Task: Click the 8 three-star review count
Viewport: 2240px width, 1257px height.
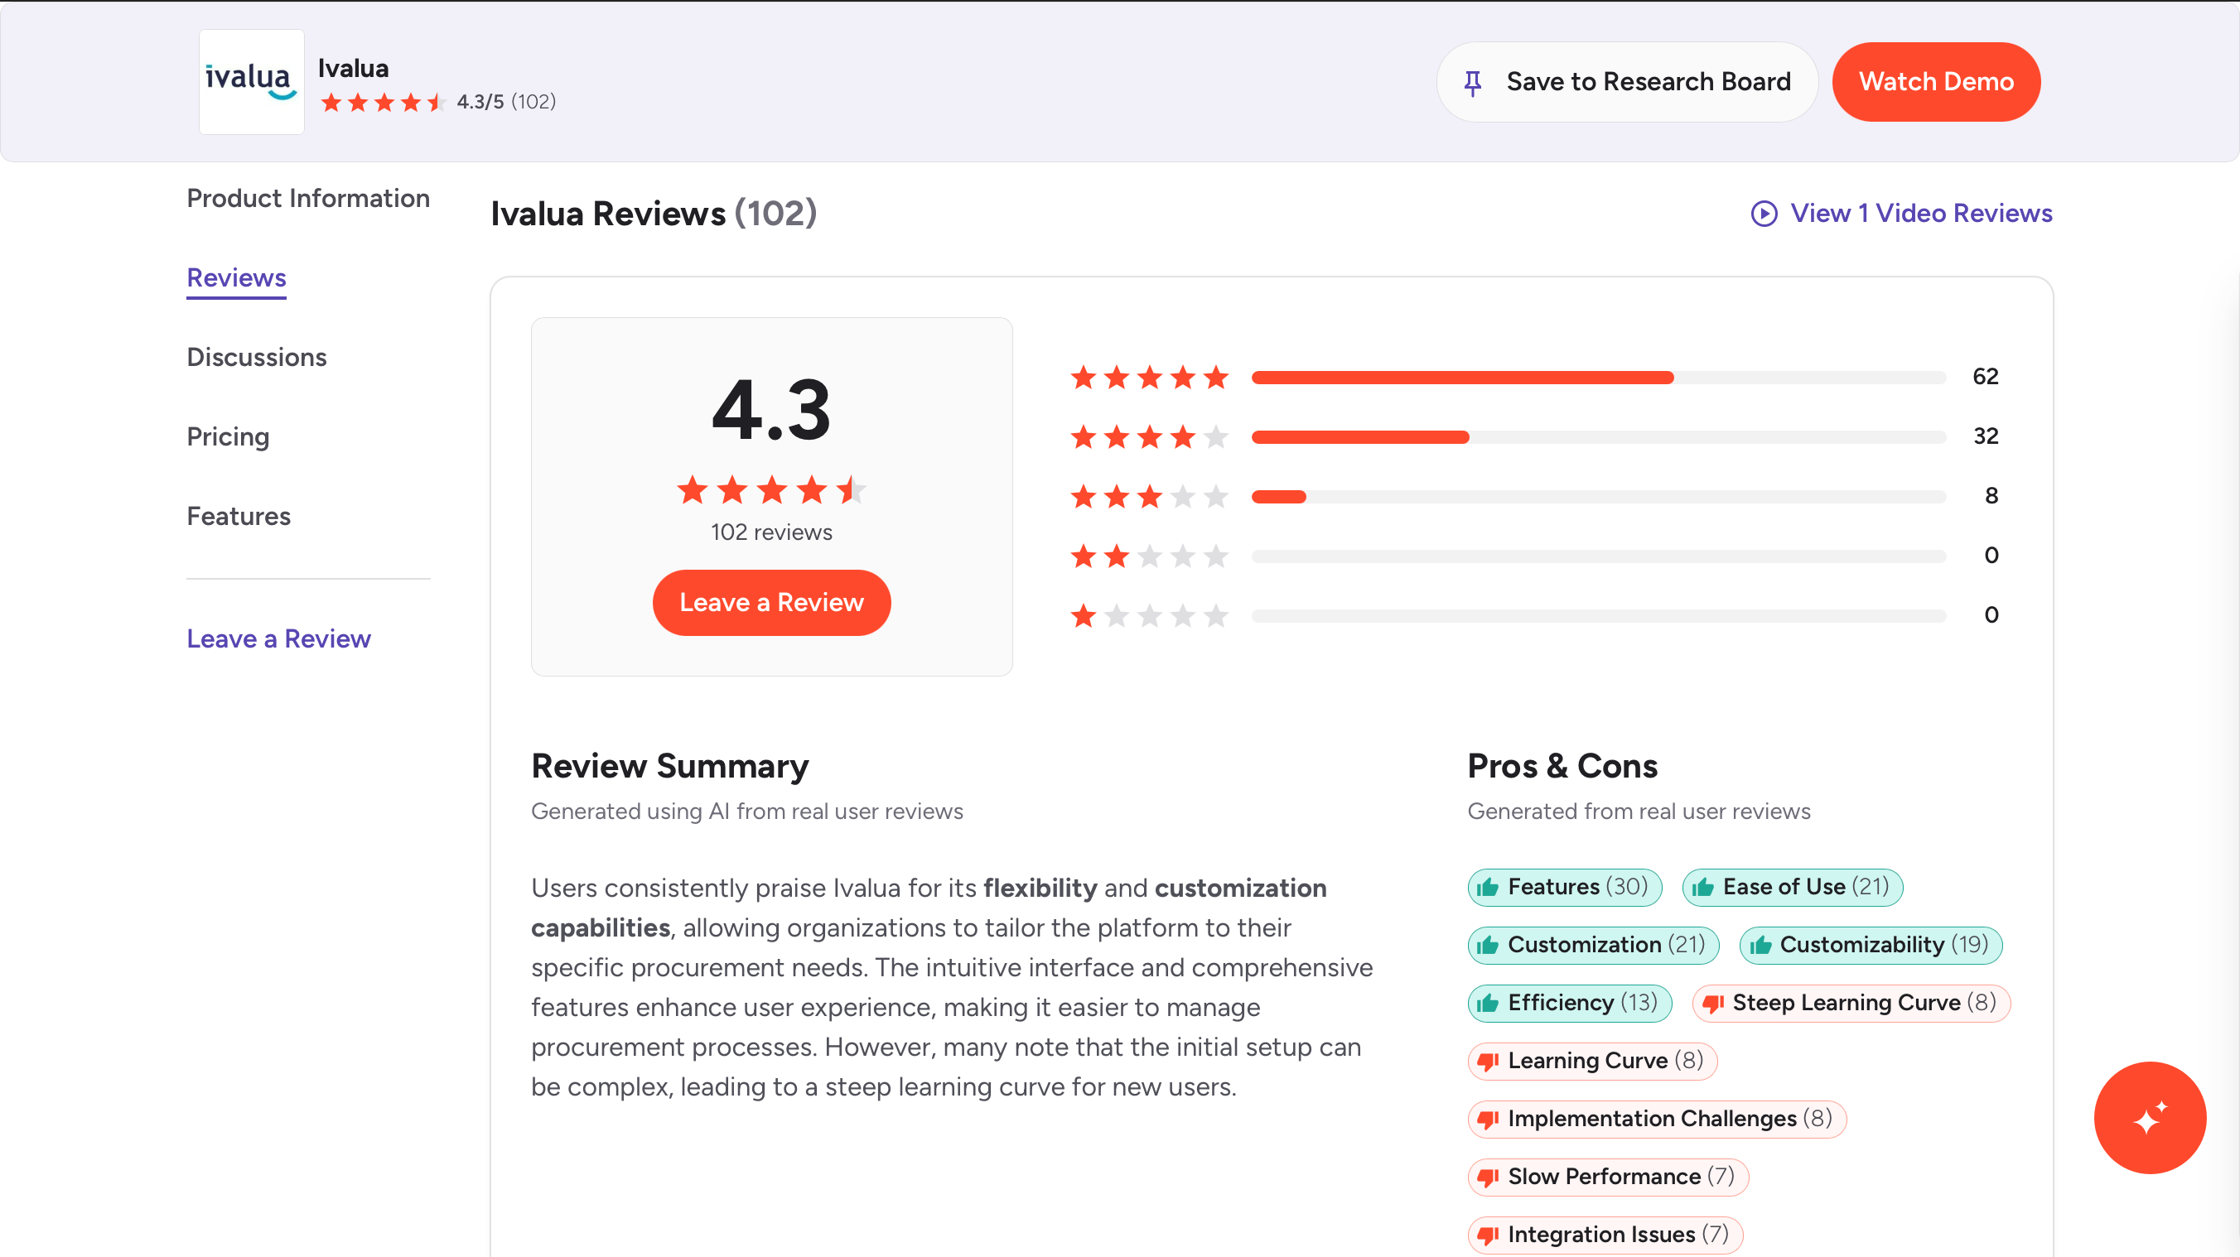Action: click(x=1991, y=495)
